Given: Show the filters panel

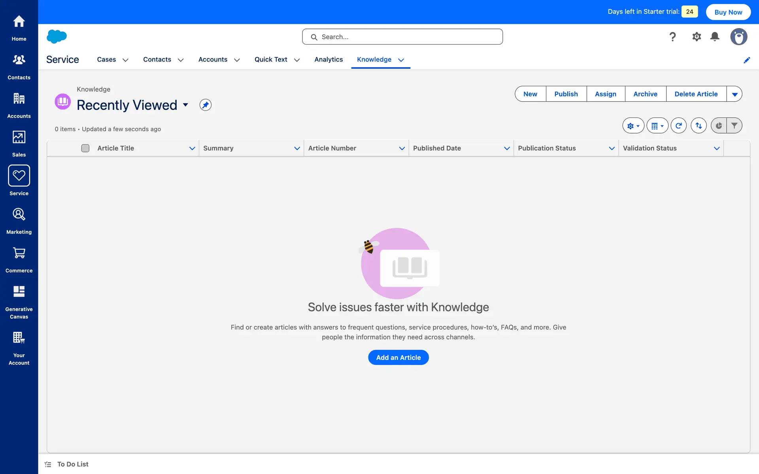Looking at the screenshot, I should pyautogui.click(x=734, y=126).
